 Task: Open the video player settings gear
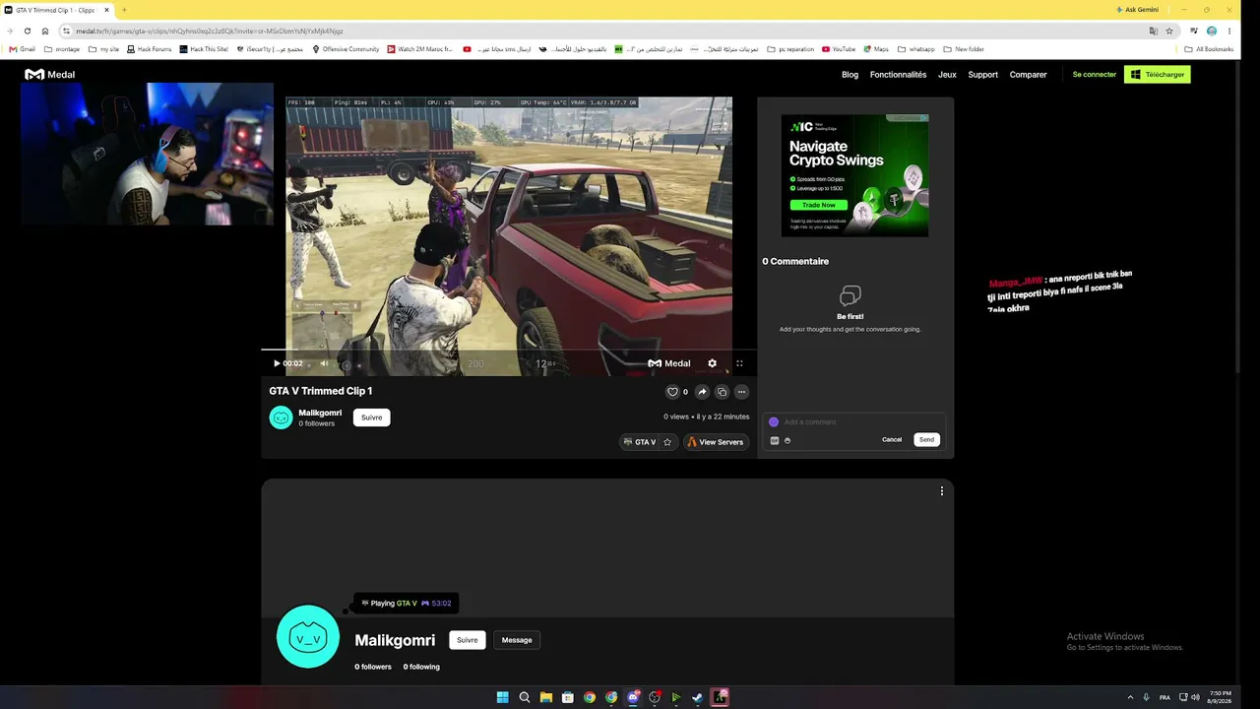click(713, 363)
